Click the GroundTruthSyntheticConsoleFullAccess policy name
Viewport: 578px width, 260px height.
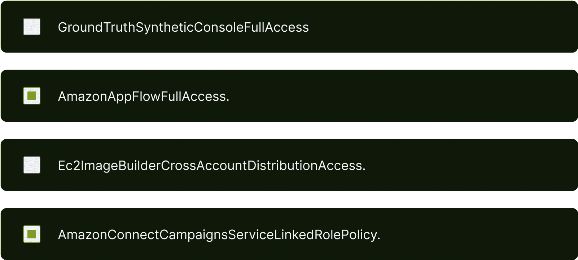[x=183, y=27]
